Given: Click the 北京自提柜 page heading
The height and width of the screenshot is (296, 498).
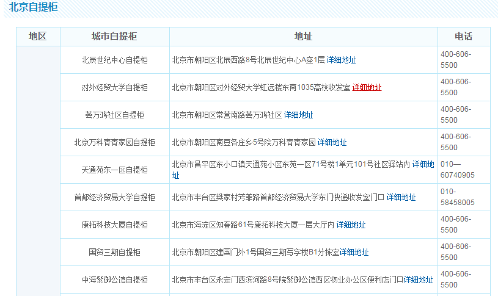Looking at the screenshot, I should 34,7.
